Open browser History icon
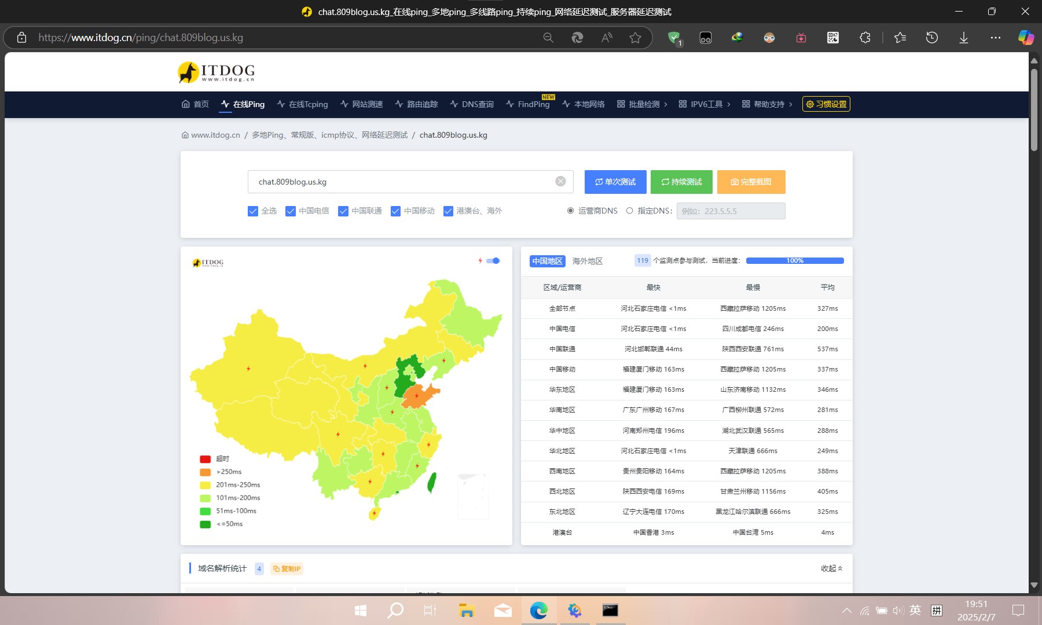This screenshot has width=1042, height=625. pyautogui.click(x=932, y=38)
